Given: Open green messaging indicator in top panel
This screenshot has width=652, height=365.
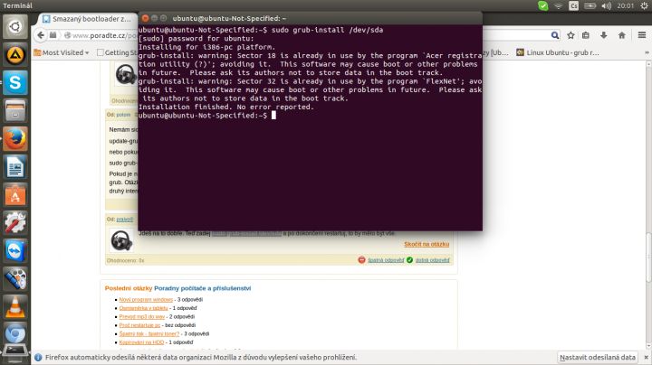Looking at the screenshot, I should tap(542, 5).
